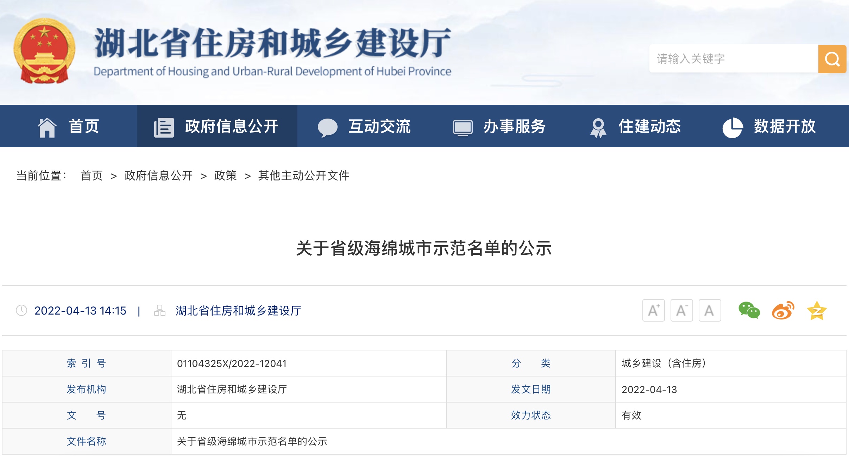Click speech bubble icon beside 互动交流
The height and width of the screenshot is (456, 849).
click(x=327, y=127)
